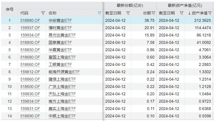Open the 华安黄金ETF fund link
The height and width of the screenshot is (121, 214).
pyautogui.click(x=60, y=21)
